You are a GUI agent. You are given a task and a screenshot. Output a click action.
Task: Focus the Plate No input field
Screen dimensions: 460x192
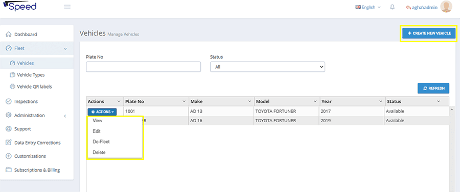(144, 67)
